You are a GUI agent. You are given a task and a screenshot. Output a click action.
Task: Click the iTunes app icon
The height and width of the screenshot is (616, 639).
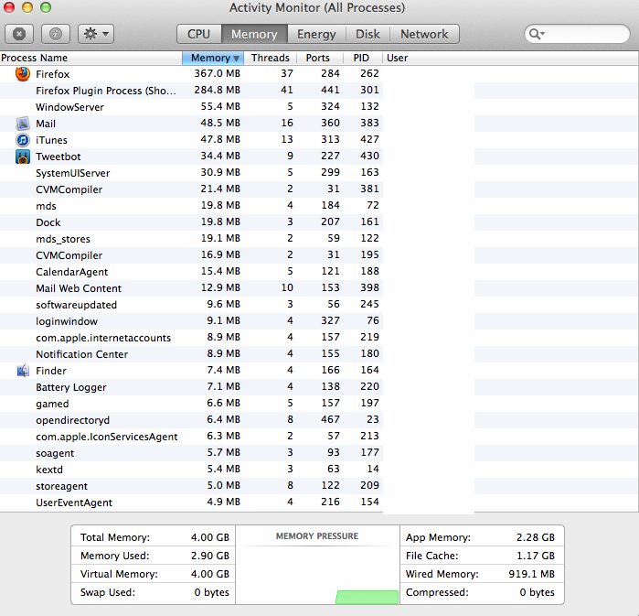click(23, 140)
